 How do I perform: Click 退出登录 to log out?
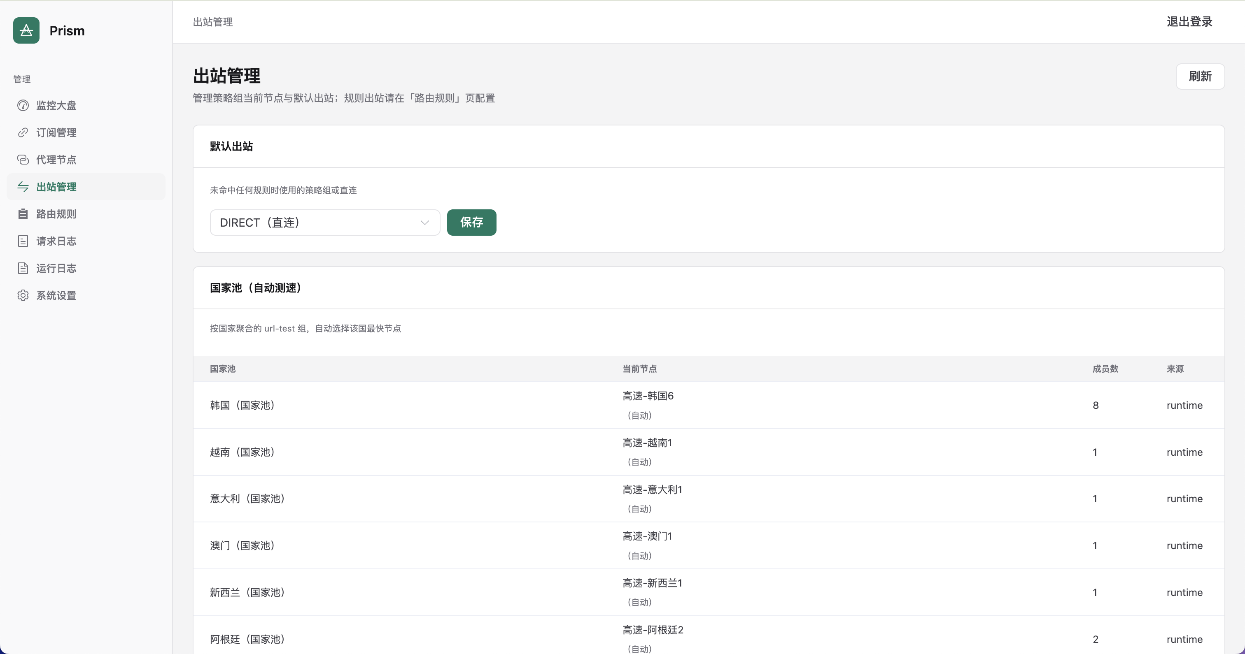click(1189, 22)
